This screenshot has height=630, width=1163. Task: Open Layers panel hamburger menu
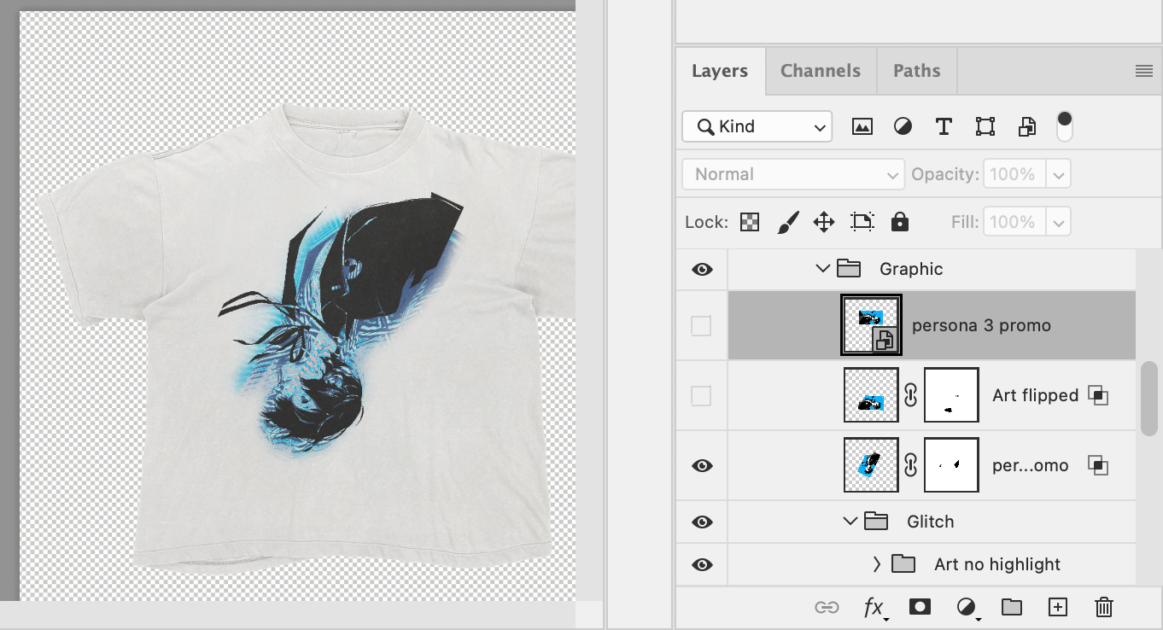point(1144,72)
